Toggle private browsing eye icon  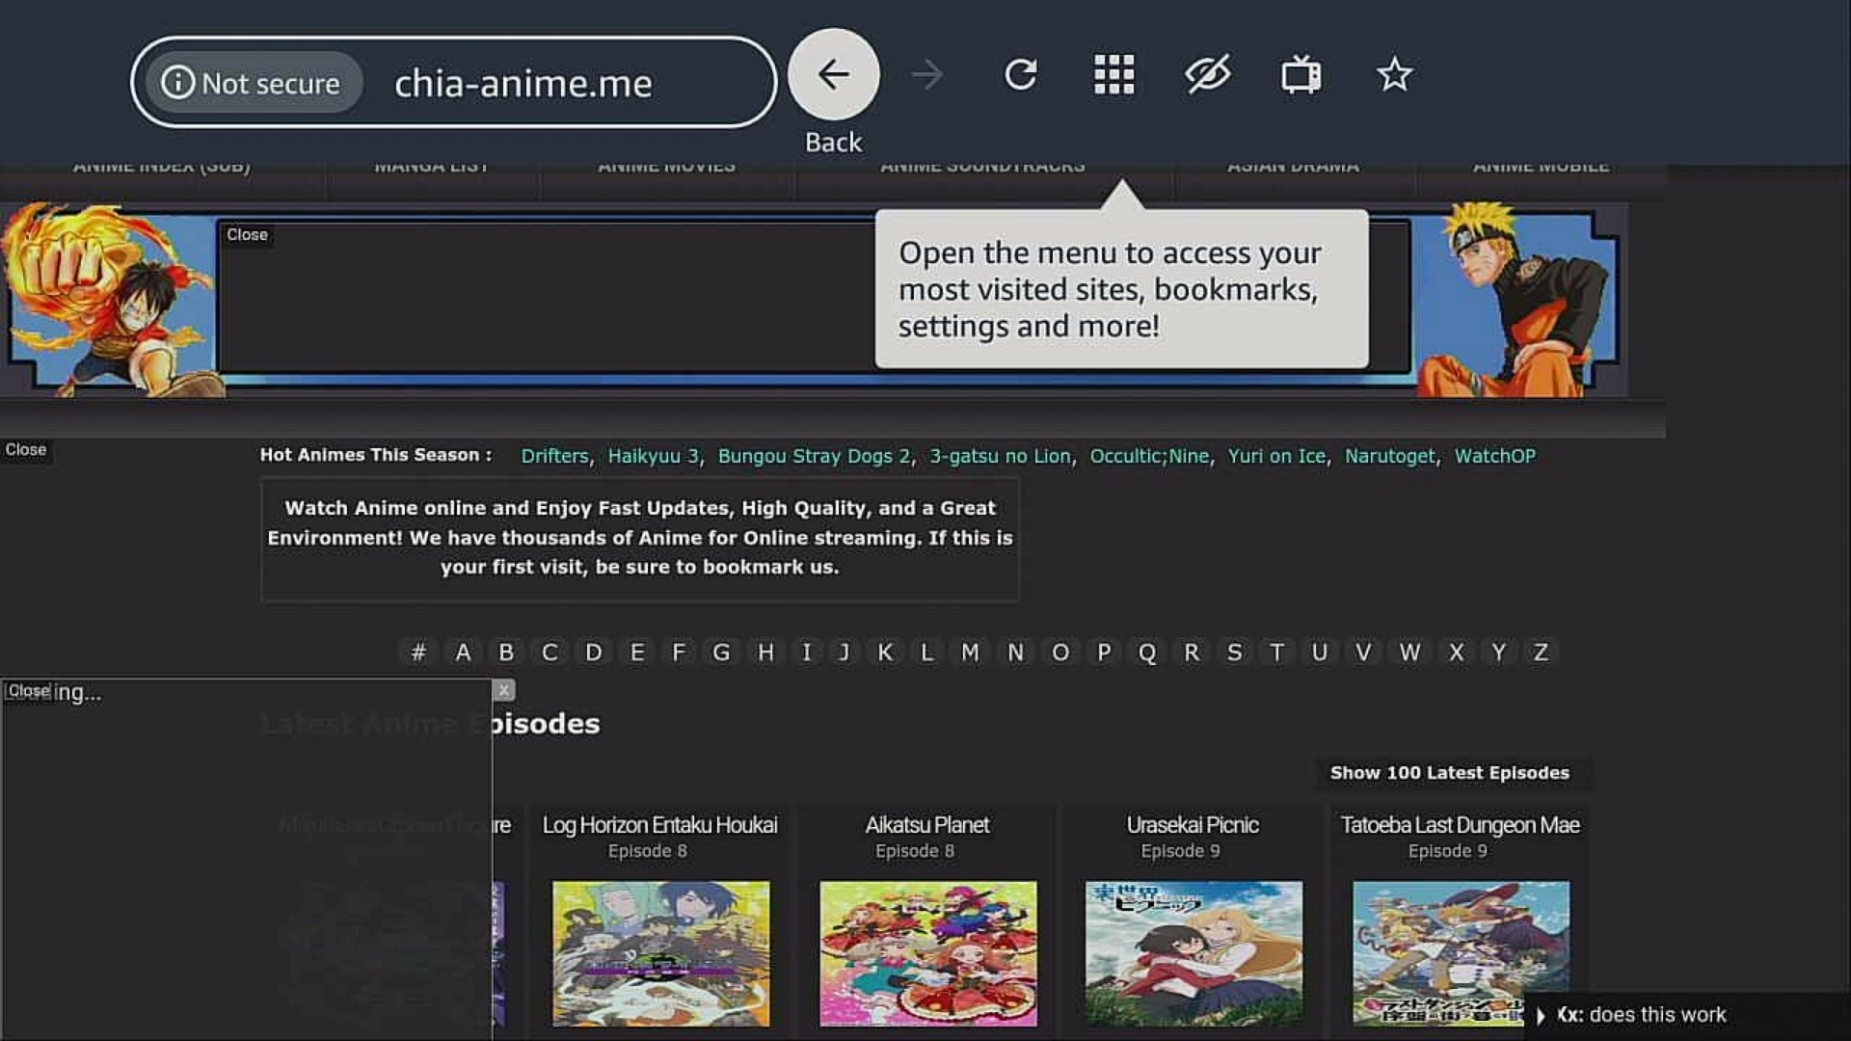pos(1207,74)
